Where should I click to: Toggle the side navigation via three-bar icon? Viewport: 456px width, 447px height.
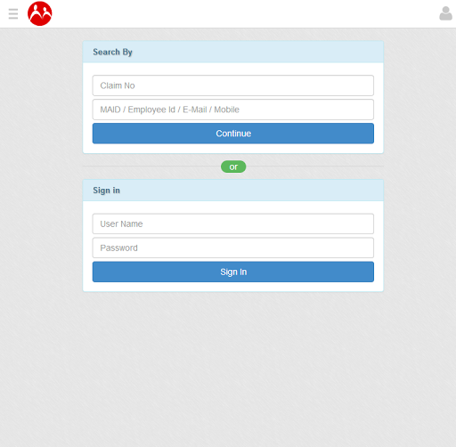[x=13, y=13]
